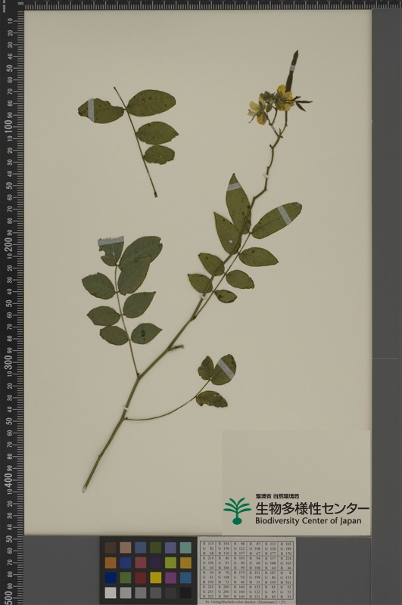Click the 400 mark on the ruler
This screenshot has width=402, height=605.
[9, 479]
